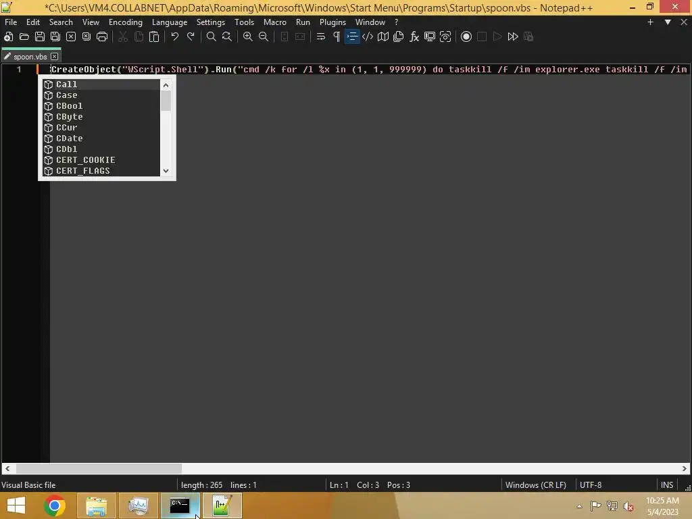
Task: Open the Language menu
Action: (170, 22)
